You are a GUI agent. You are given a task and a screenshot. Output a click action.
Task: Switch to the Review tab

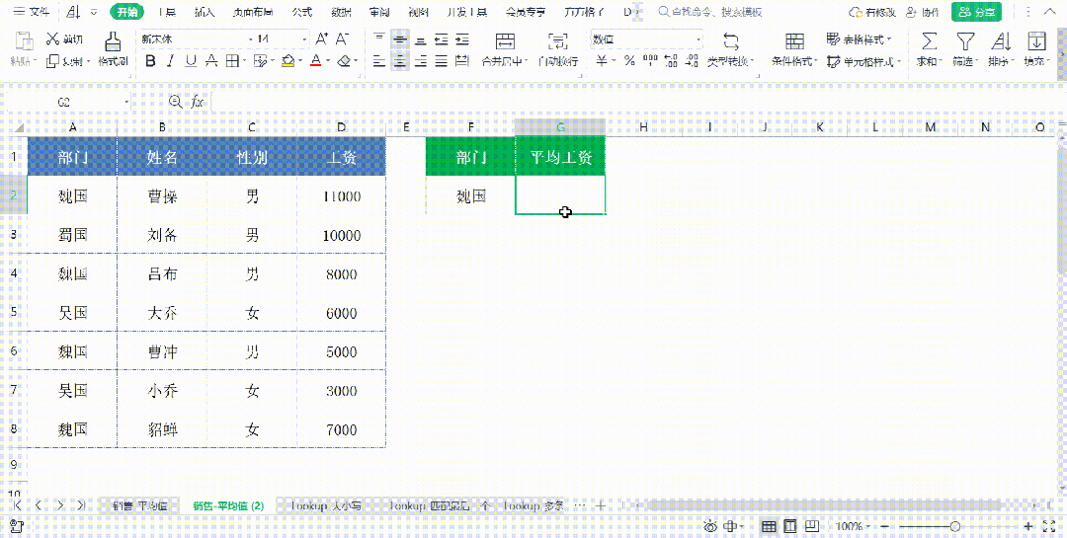coord(379,12)
